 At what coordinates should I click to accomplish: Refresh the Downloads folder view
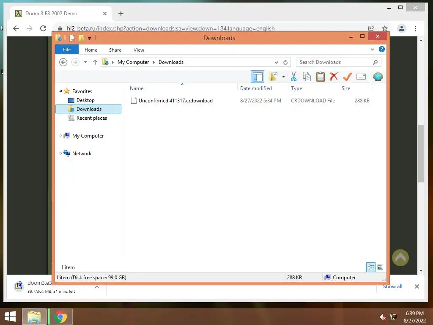click(285, 62)
